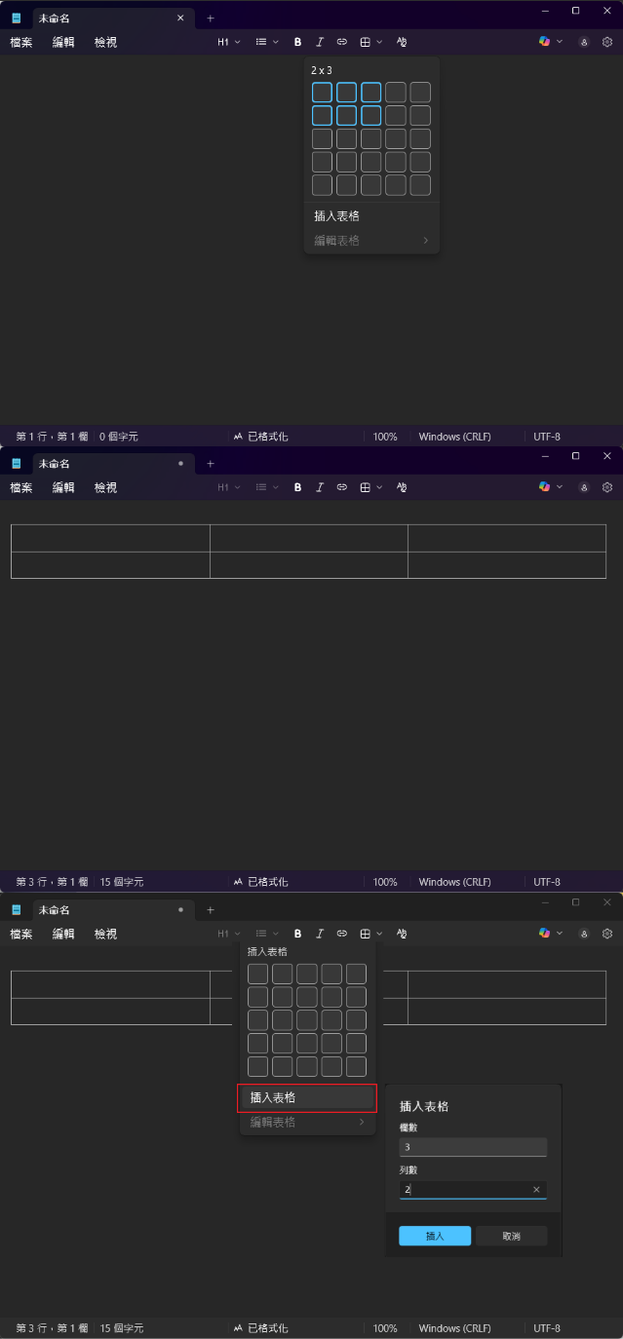Click the link icon in the top window toolbar

(342, 42)
